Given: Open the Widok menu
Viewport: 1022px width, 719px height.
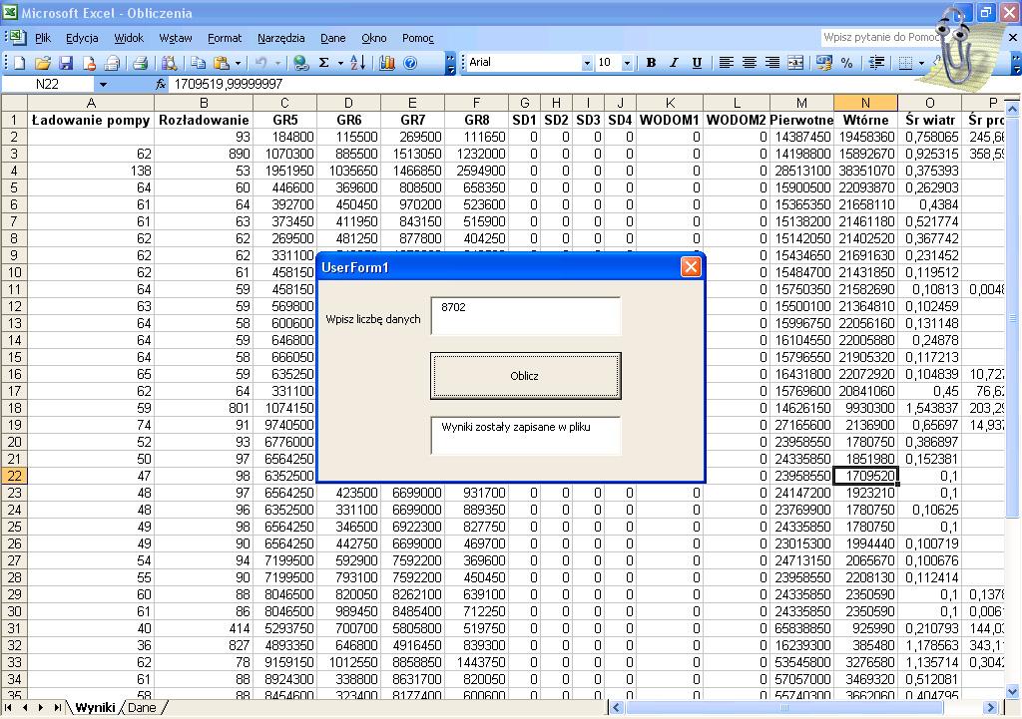Looking at the screenshot, I should (129, 38).
